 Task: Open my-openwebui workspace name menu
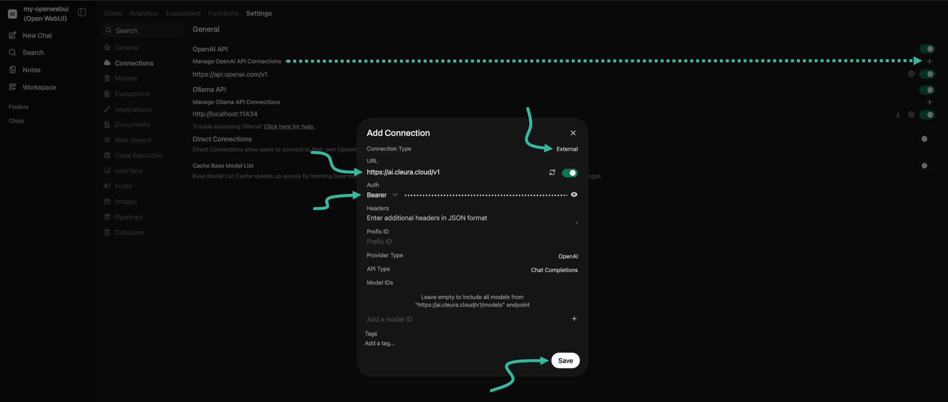click(46, 14)
